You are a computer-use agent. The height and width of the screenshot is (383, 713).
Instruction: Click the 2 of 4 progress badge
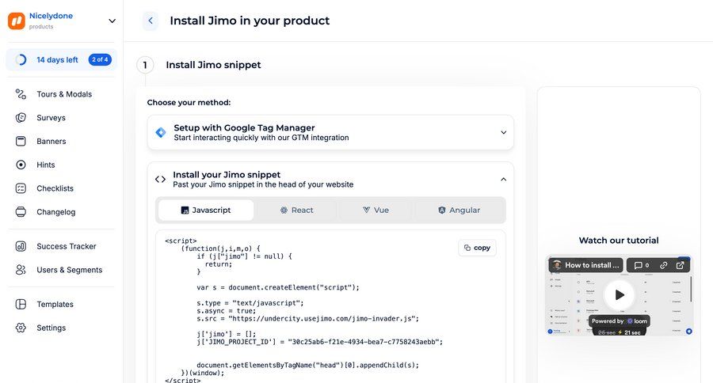point(100,59)
